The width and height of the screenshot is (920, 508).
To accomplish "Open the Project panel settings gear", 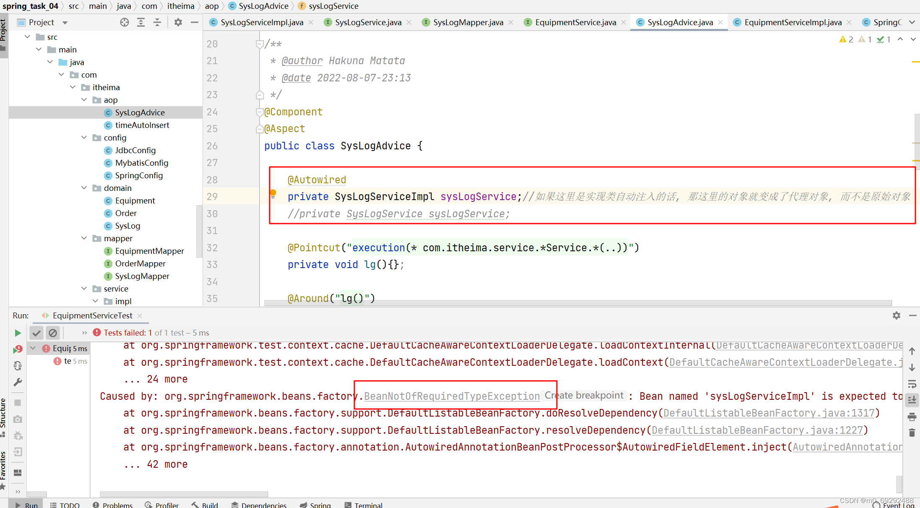I will click(x=178, y=22).
